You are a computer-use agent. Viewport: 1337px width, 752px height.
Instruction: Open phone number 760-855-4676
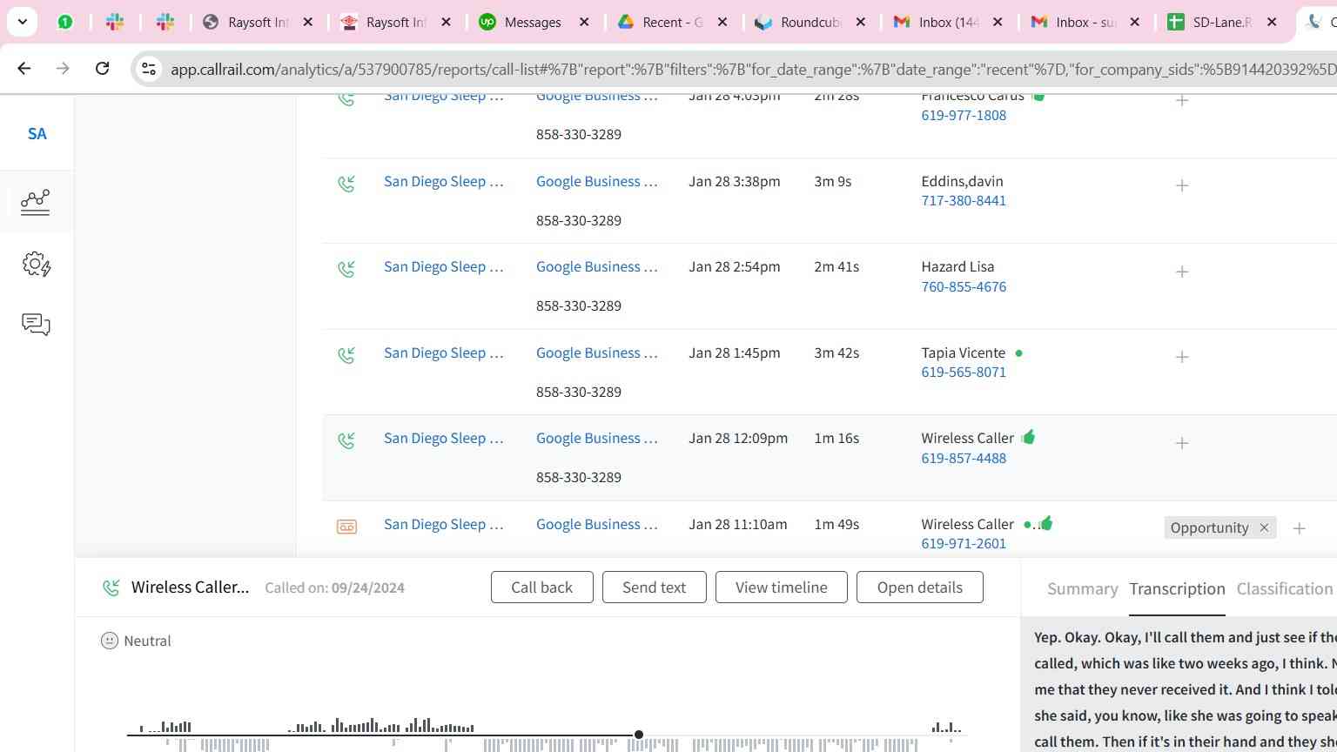(x=964, y=286)
